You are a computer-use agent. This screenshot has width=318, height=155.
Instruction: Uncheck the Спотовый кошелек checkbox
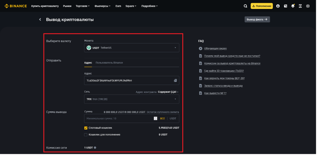coord(86,128)
